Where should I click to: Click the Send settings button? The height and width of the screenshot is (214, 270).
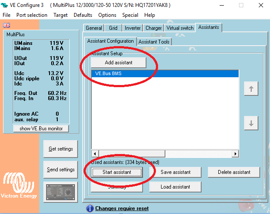click(61, 170)
